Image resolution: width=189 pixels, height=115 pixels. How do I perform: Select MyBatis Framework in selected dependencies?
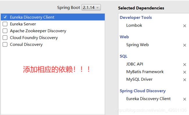click(145, 72)
